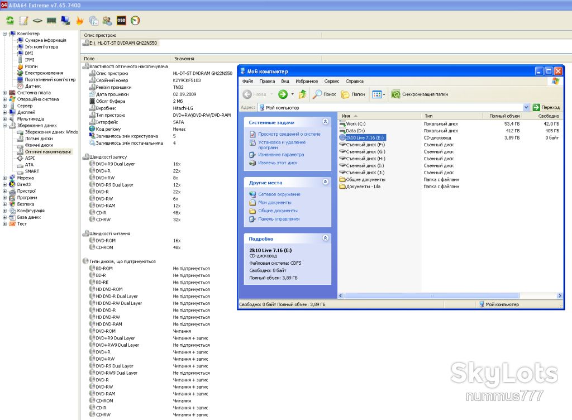Screen dimensions: 572x420
Task: Go up one folder level in Мой компьютер
Action: point(302,94)
